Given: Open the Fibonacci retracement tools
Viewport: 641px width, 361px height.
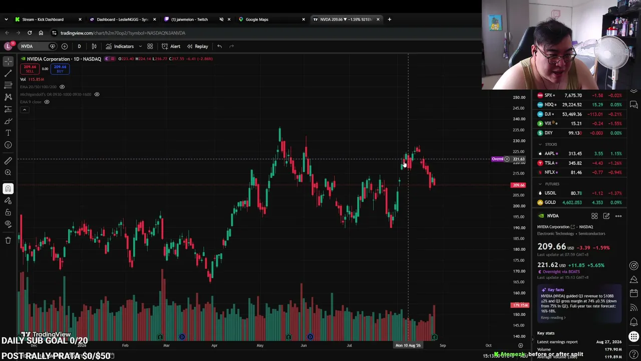Looking at the screenshot, I should (x=8, y=85).
